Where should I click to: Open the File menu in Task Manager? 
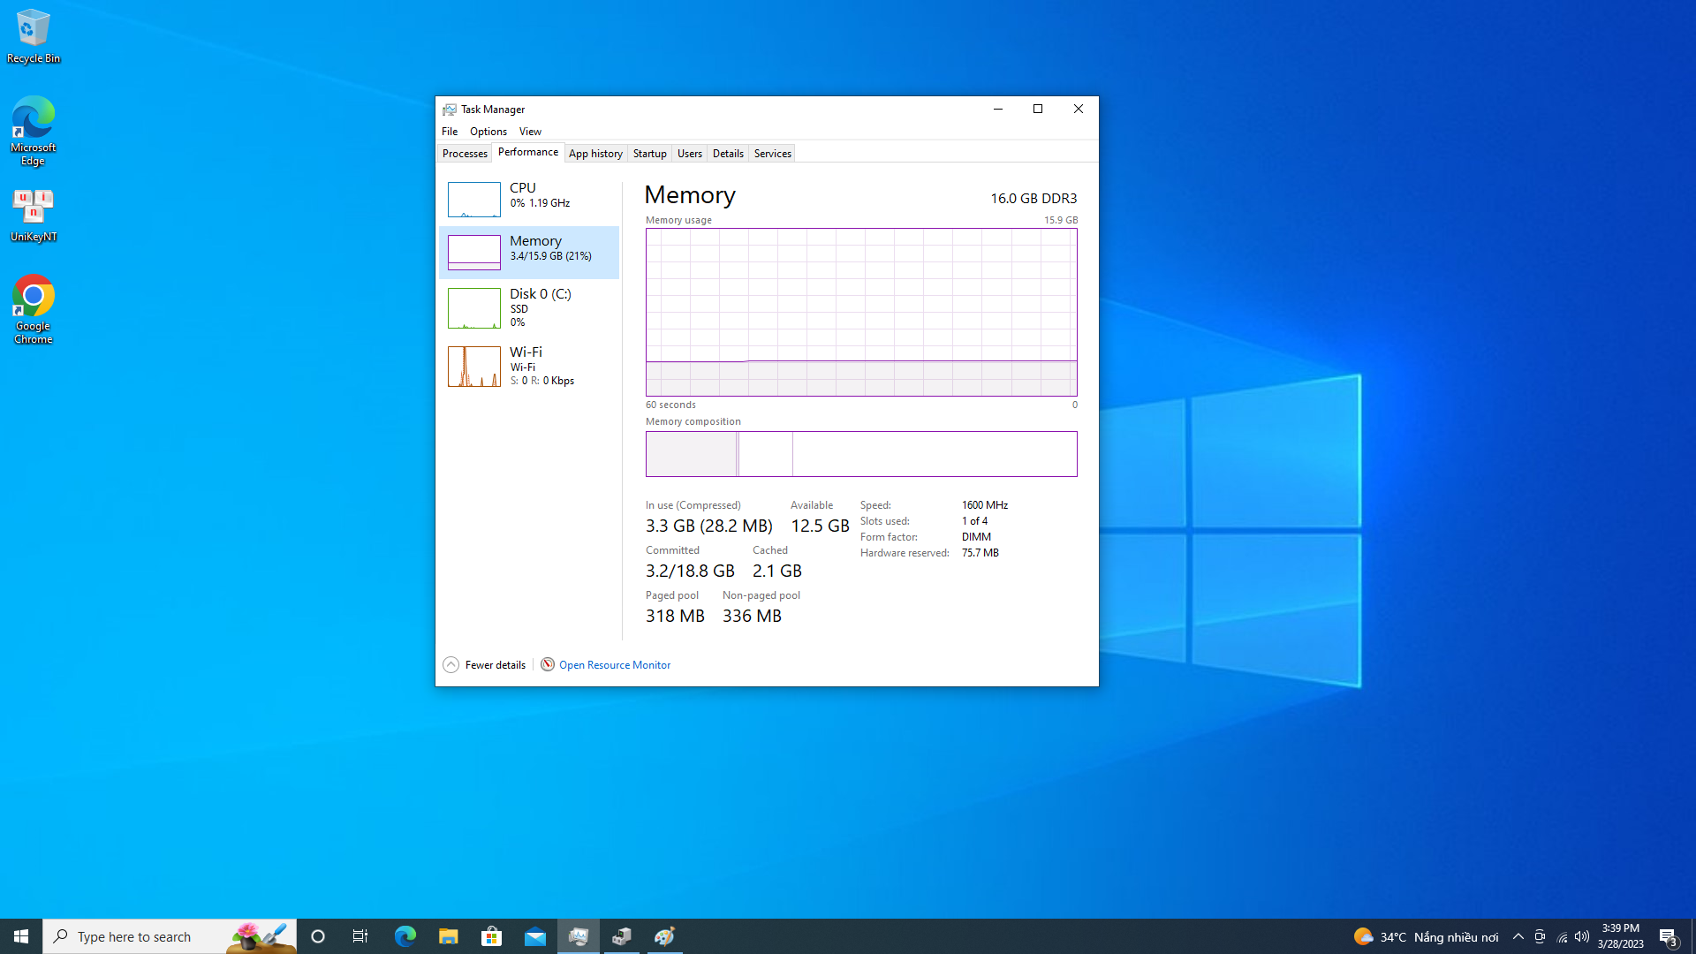pos(450,131)
